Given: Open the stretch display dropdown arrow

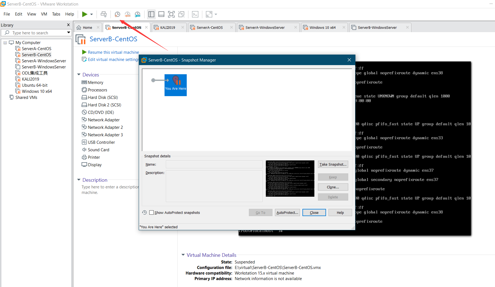Looking at the screenshot, I should coord(216,14).
